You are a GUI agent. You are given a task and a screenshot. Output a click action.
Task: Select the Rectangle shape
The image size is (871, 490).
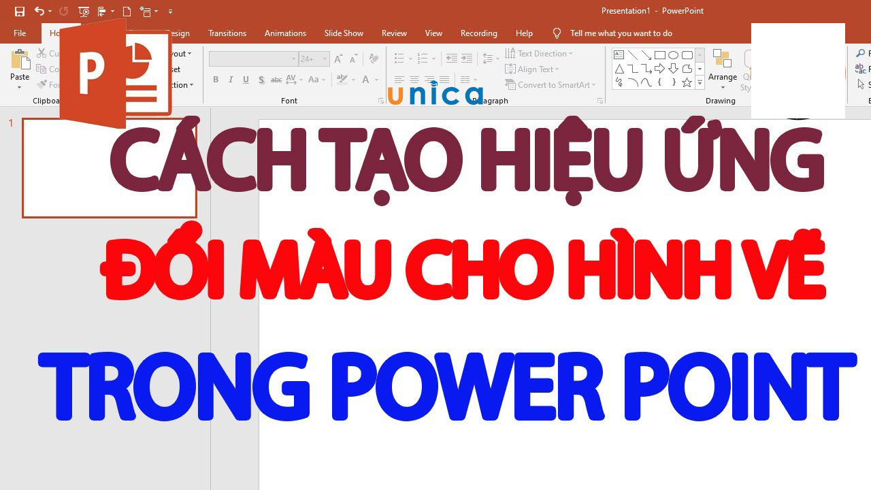point(660,55)
